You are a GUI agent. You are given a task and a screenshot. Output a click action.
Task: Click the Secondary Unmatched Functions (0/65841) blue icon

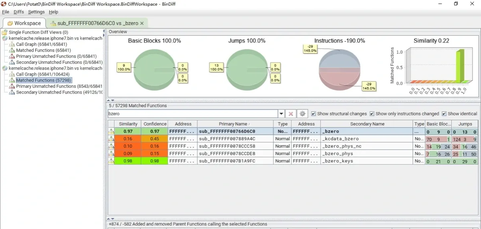point(12,62)
